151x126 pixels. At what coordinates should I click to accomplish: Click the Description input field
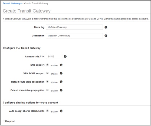point(74,36)
